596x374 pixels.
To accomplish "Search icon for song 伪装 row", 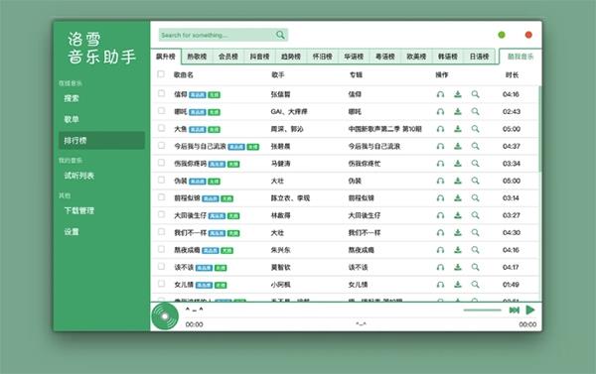I will [475, 181].
